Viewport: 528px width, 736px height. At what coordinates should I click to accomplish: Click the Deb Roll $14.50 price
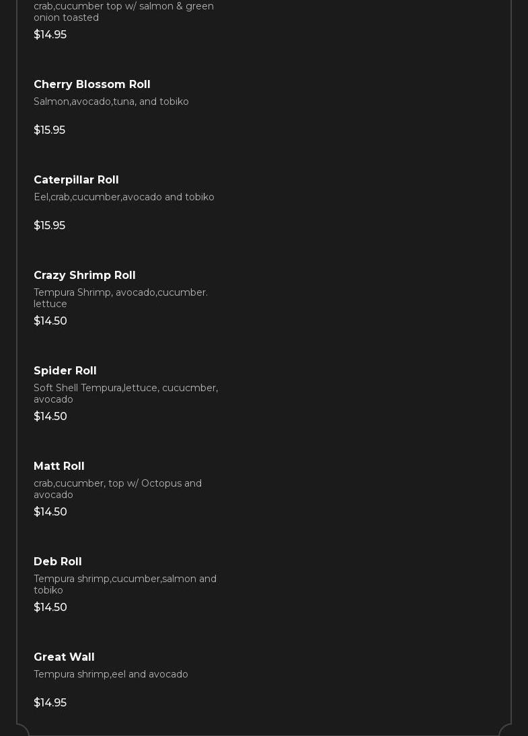[50, 608]
